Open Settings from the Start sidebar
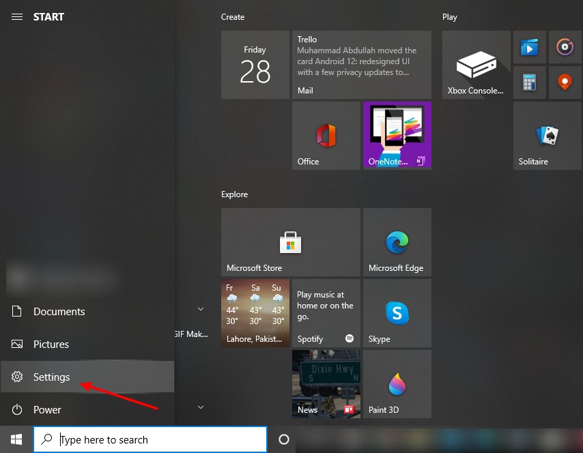 pos(87,377)
